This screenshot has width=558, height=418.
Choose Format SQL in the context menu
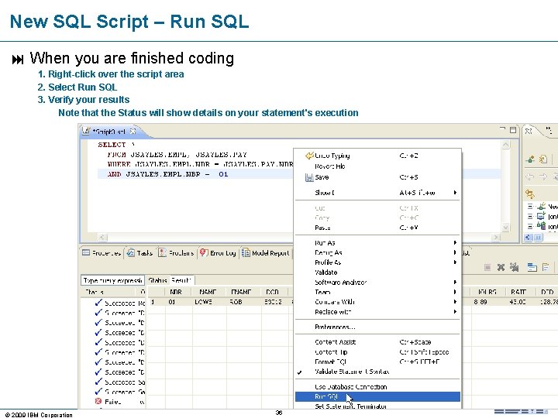coord(377,361)
